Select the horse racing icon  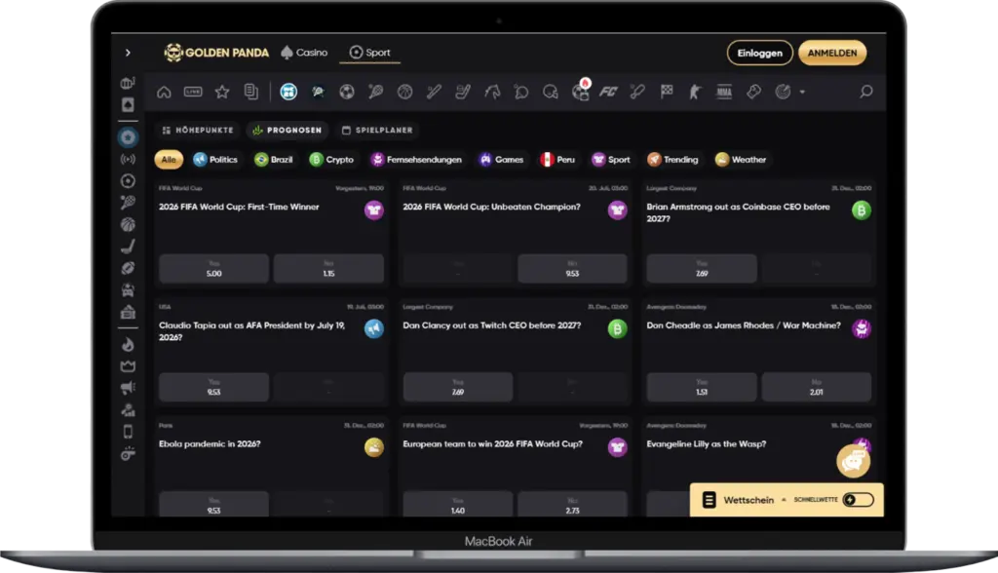tap(492, 92)
